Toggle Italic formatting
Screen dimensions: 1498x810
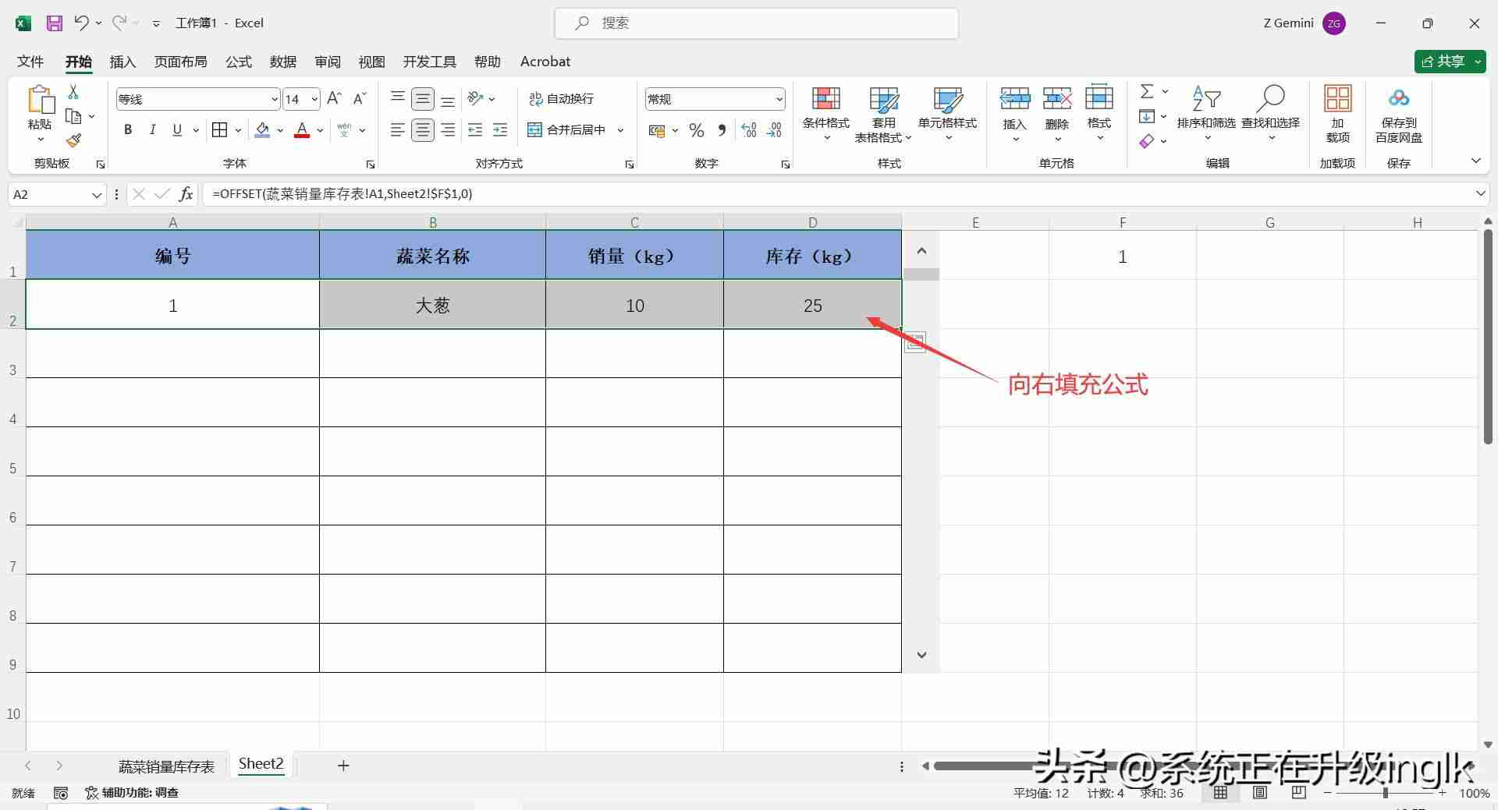[153, 130]
